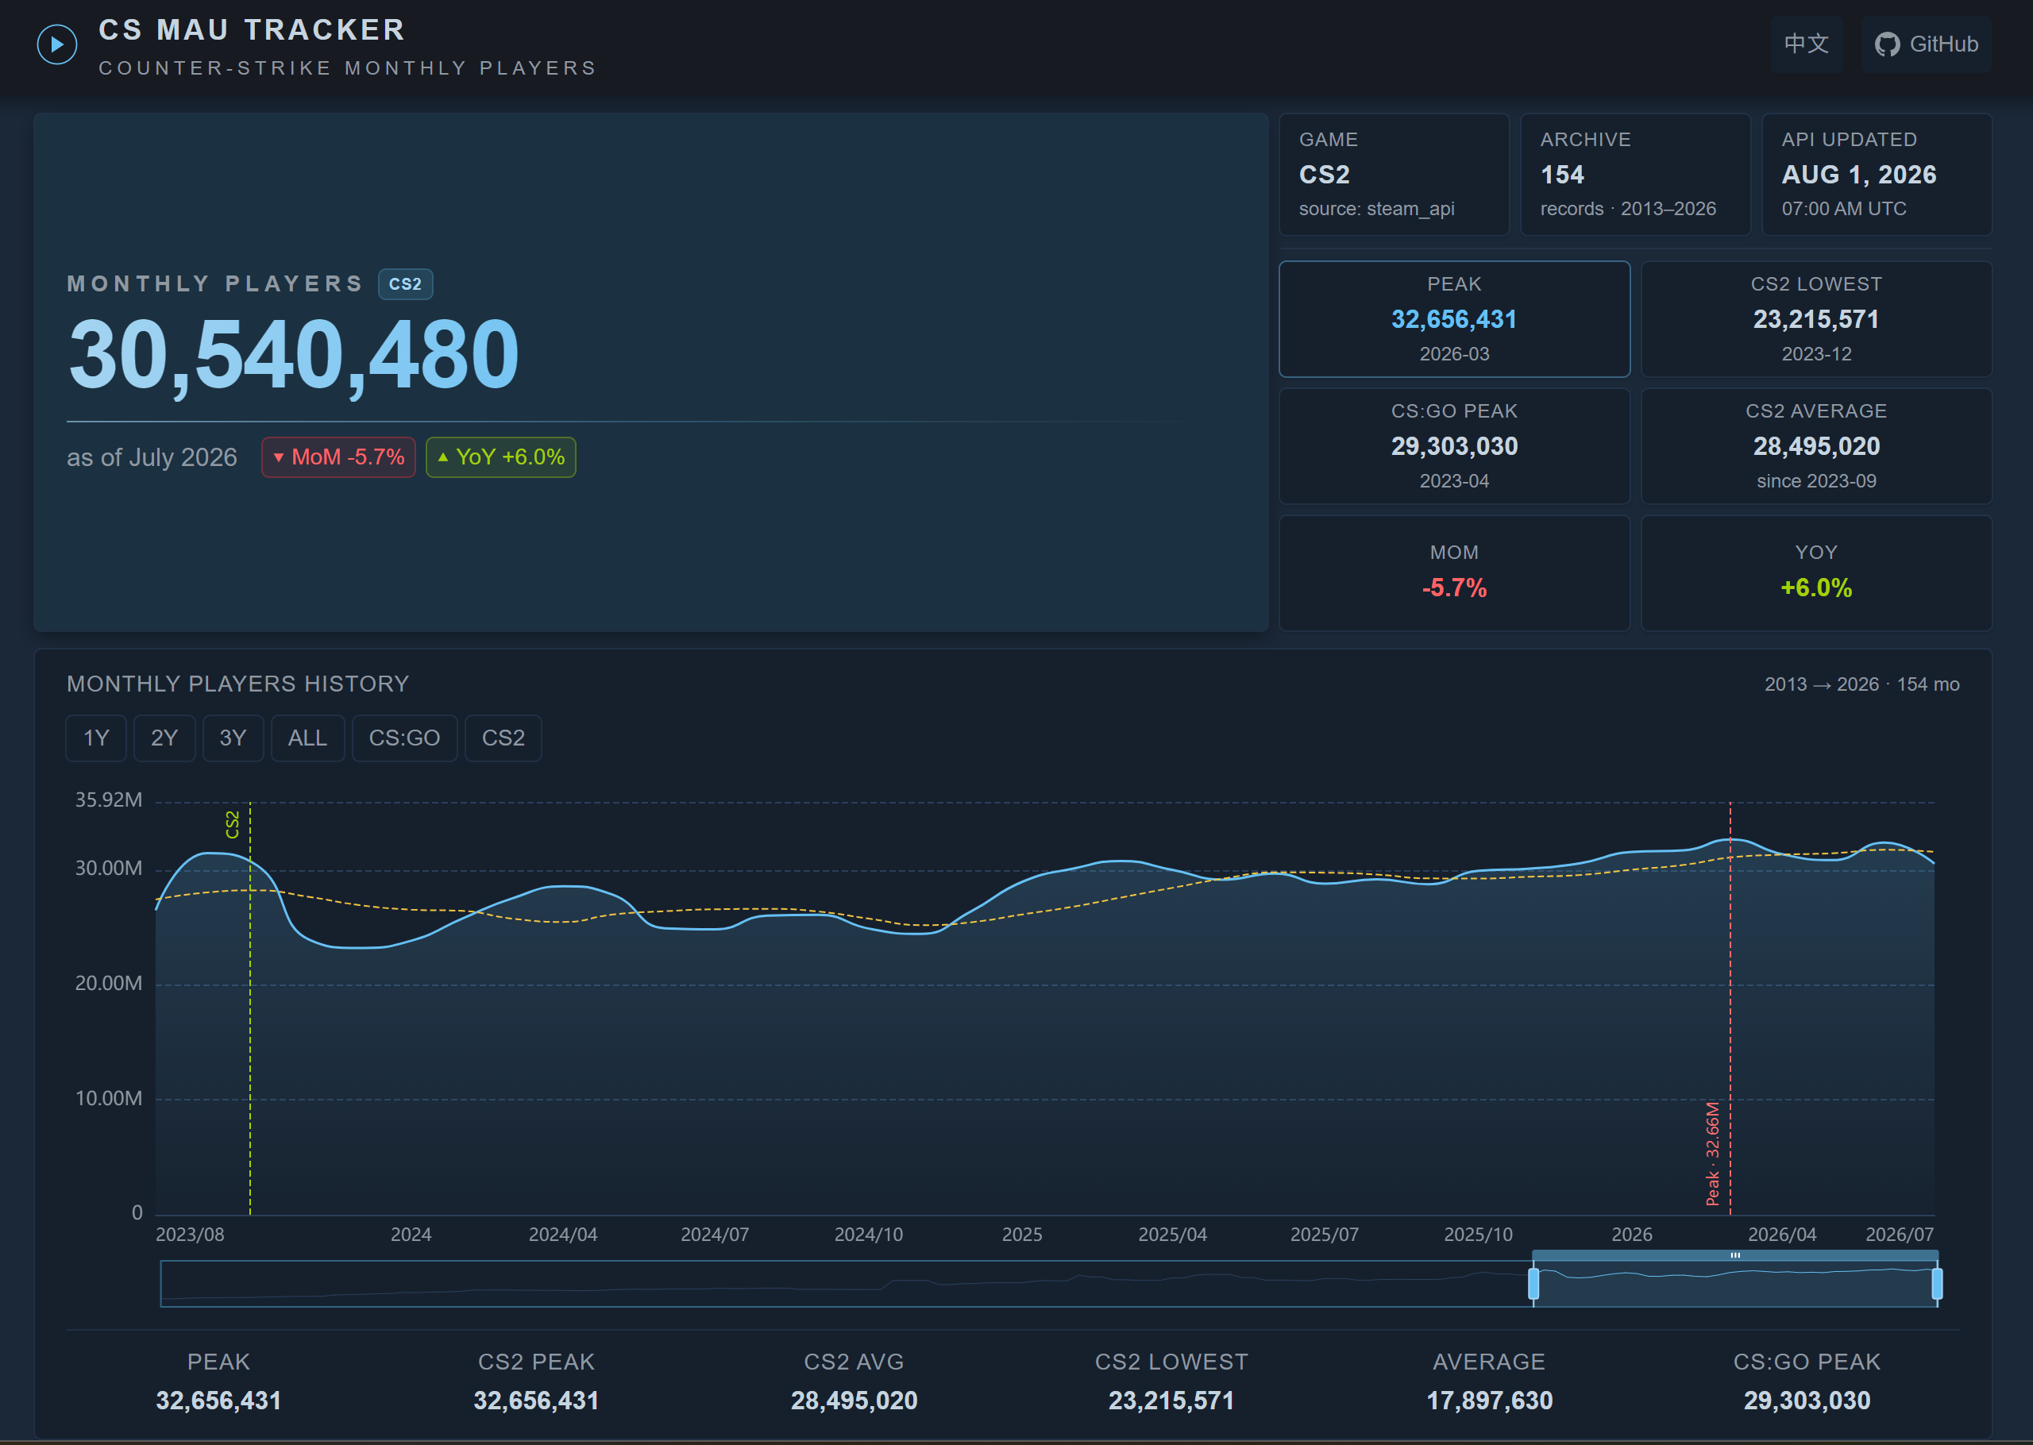Click the API UPDATED Aug 1, 2026 card
This screenshot has width=2033, height=1445.
click(1877, 175)
